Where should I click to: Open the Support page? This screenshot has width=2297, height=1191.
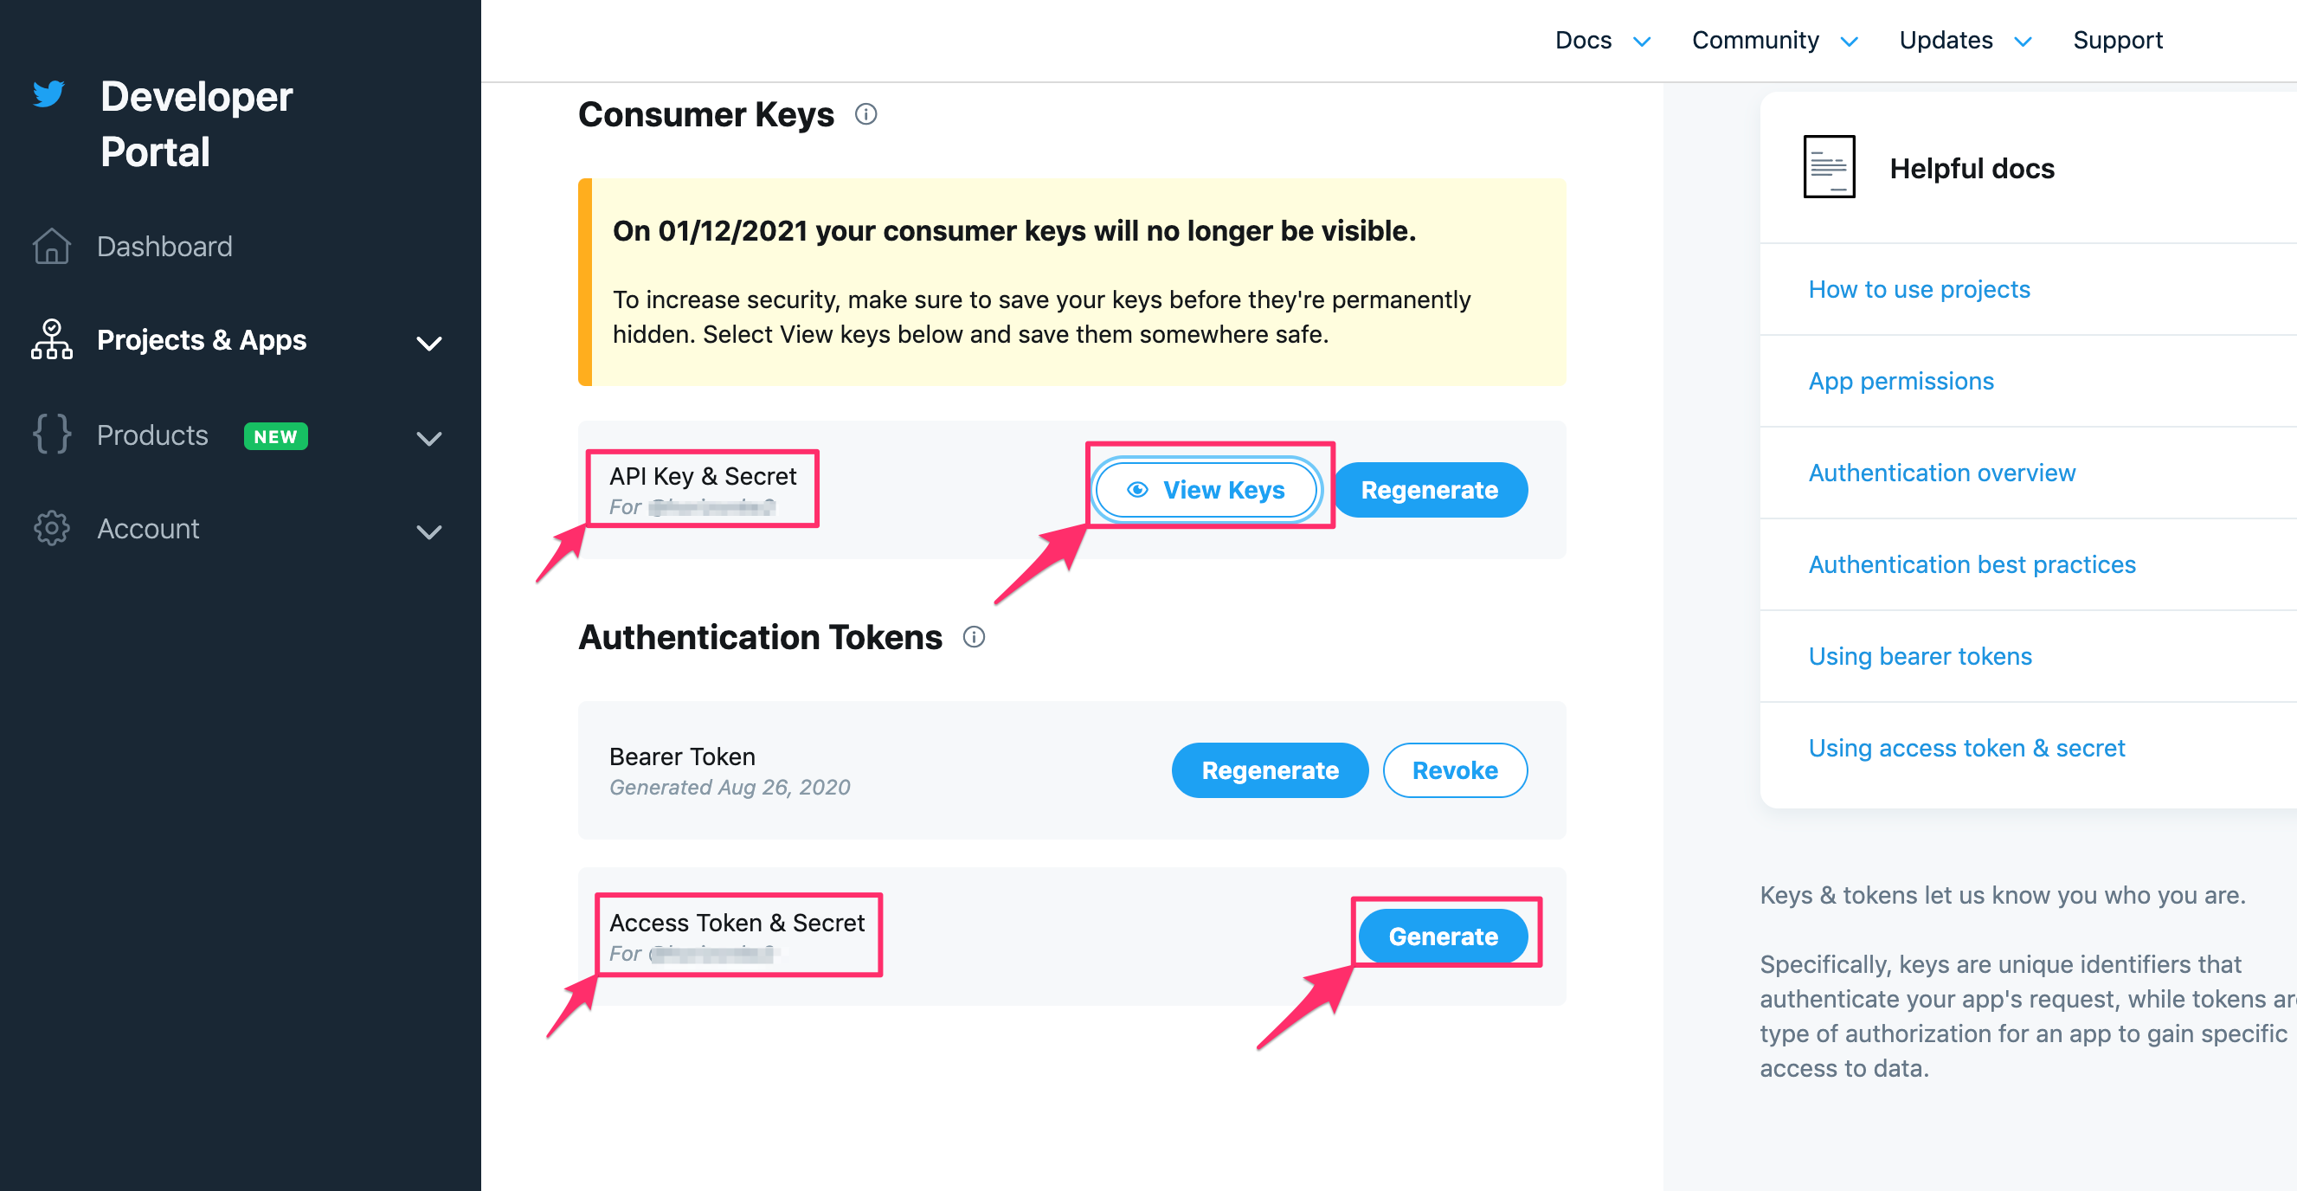[2118, 39]
